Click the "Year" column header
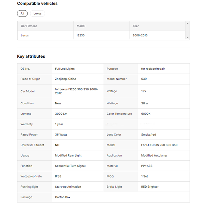 point(136,26)
